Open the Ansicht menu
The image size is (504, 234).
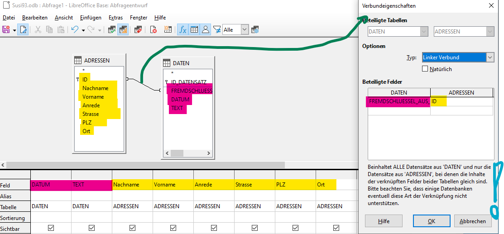point(64,18)
